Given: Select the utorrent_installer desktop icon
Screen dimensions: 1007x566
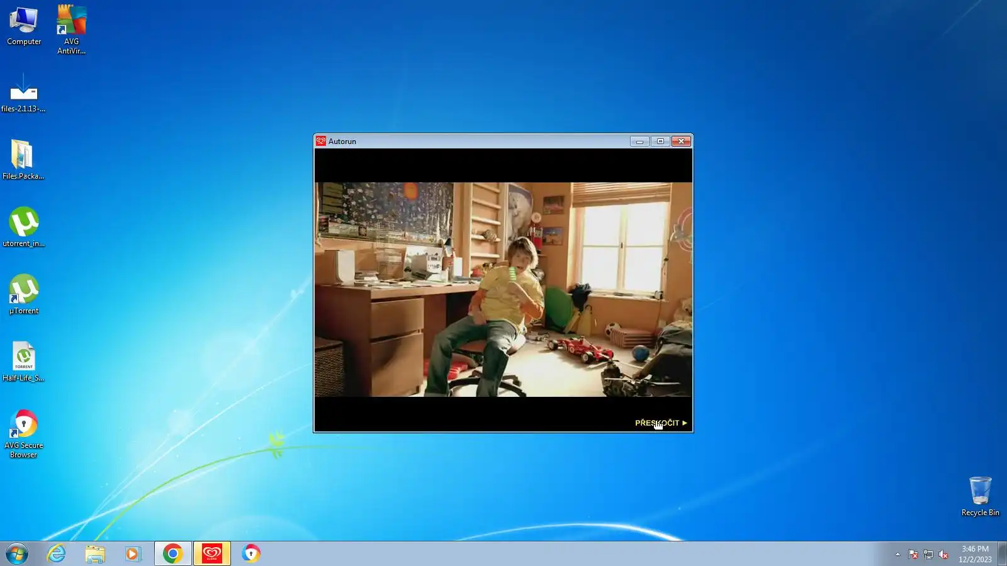Looking at the screenshot, I should (x=23, y=227).
